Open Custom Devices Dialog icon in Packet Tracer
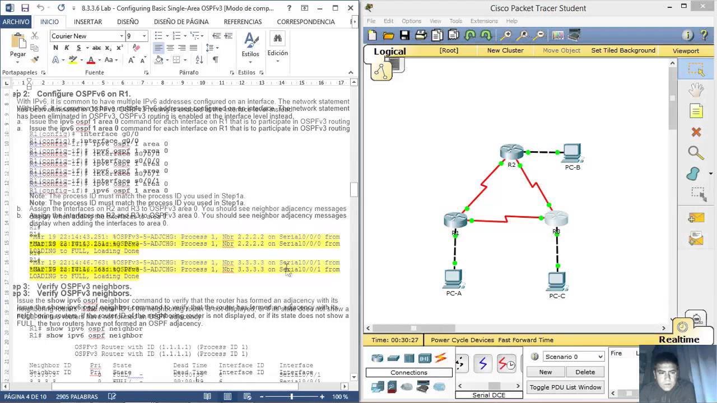The width and height of the screenshot is (717, 403). point(574,35)
